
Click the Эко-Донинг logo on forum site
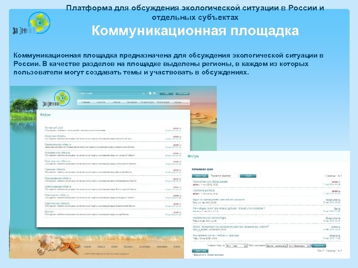point(56,99)
